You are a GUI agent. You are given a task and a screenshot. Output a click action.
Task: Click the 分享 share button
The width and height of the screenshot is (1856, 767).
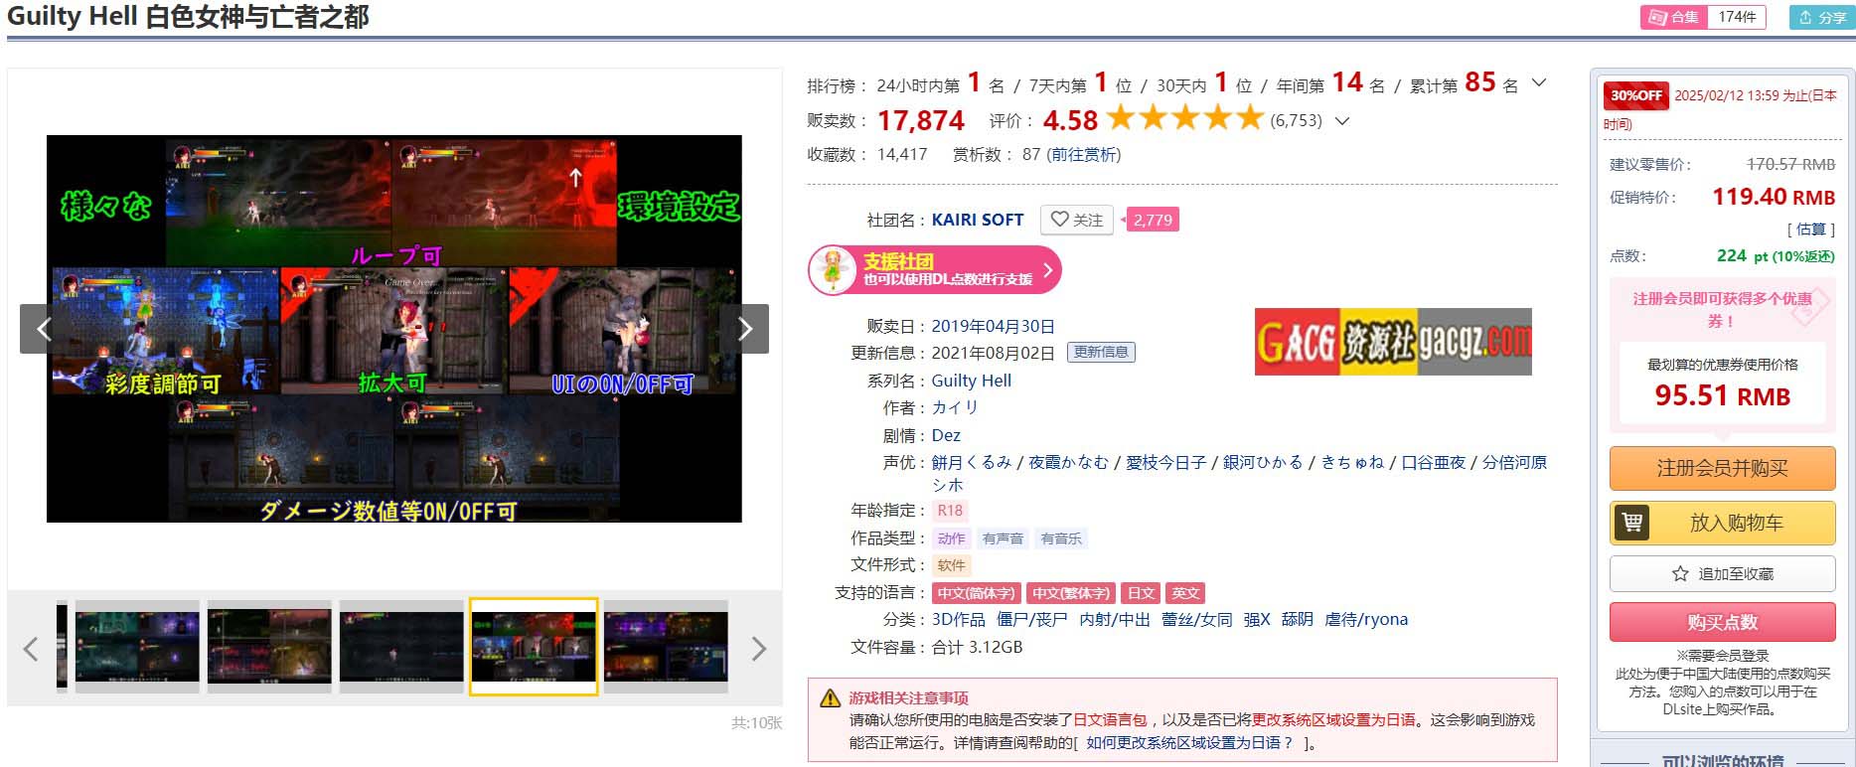click(1822, 17)
